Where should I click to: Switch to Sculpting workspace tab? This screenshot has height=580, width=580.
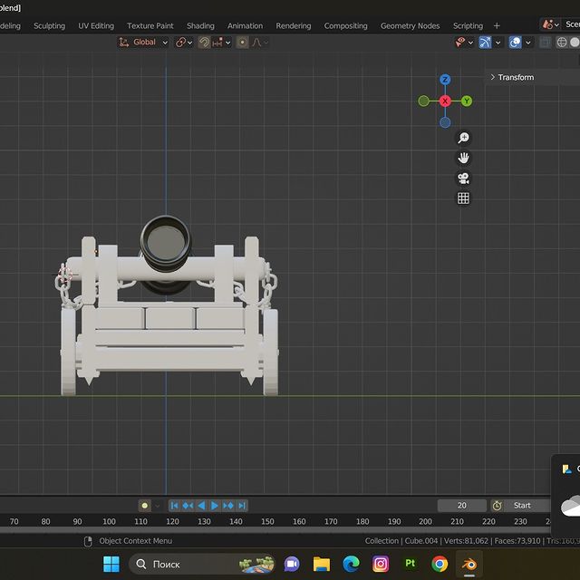(x=49, y=26)
